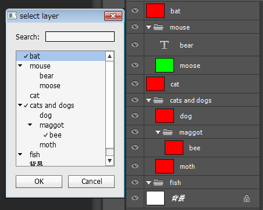
Task: Select dog row in dialog list
Action: click(61, 115)
